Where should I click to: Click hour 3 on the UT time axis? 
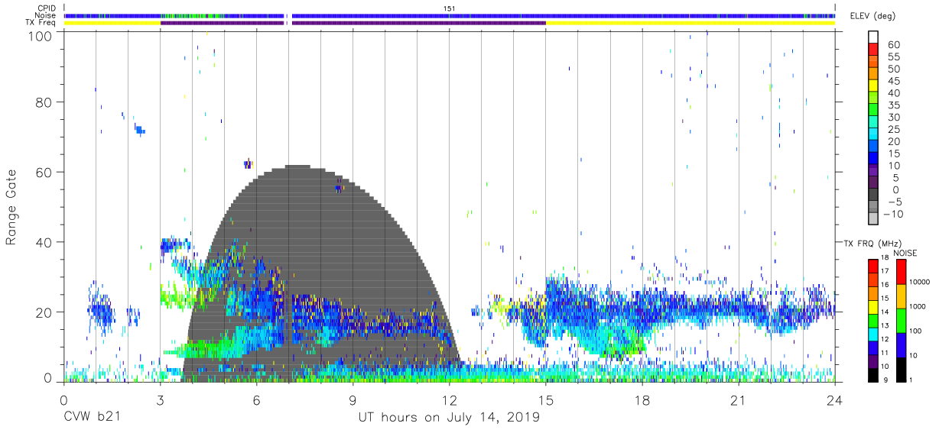pos(160,400)
